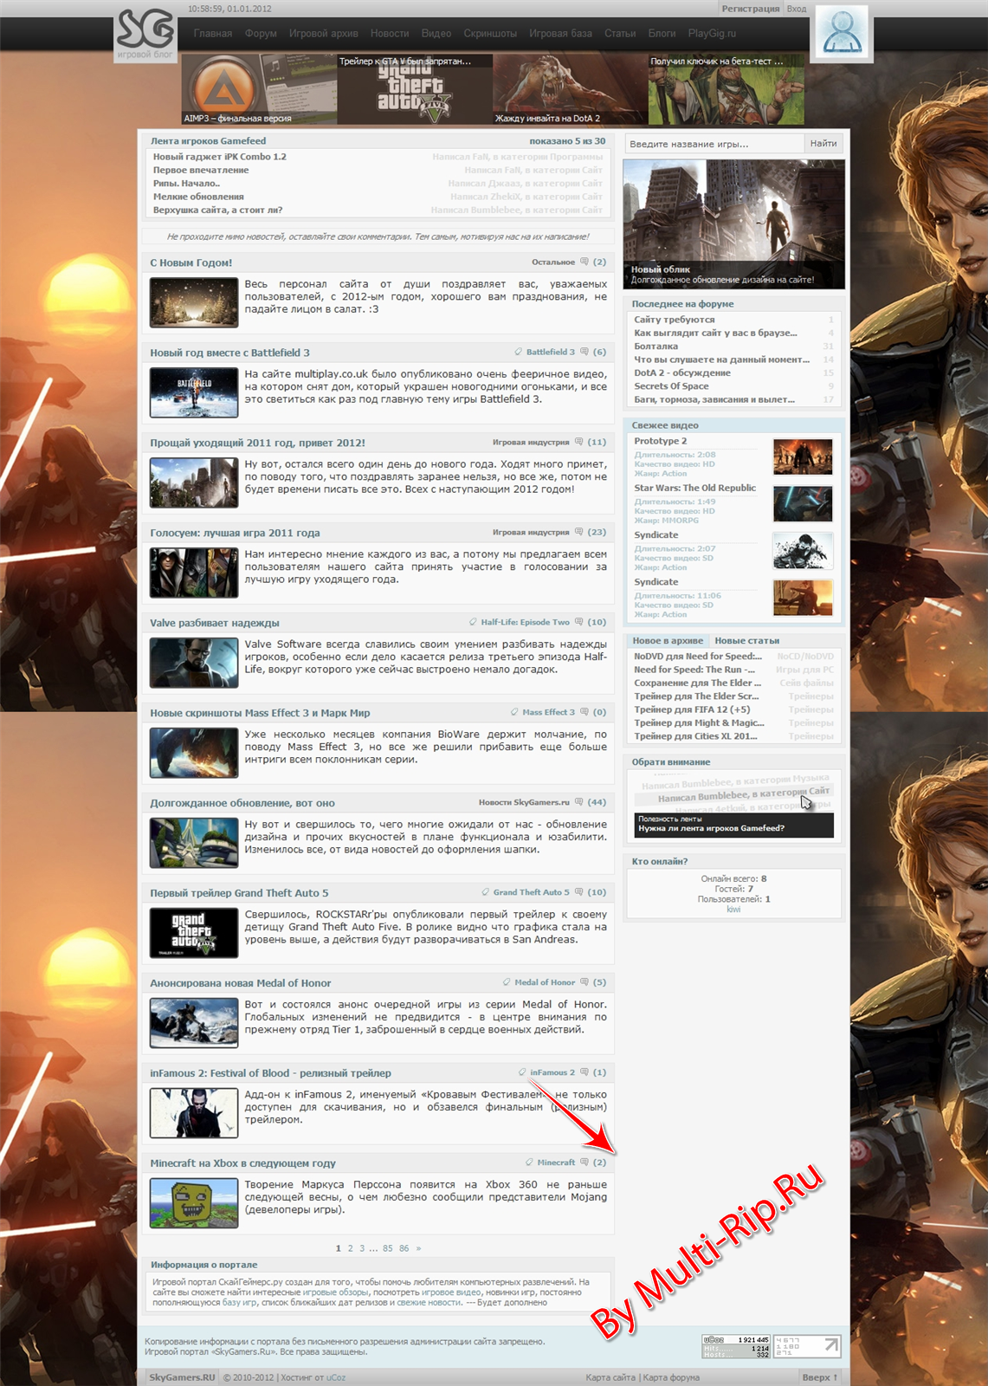Viewport: 988px width, 1386px height.
Task: Open Star Wars: The Old Republic video thumbnail
Action: pos(803,503)
